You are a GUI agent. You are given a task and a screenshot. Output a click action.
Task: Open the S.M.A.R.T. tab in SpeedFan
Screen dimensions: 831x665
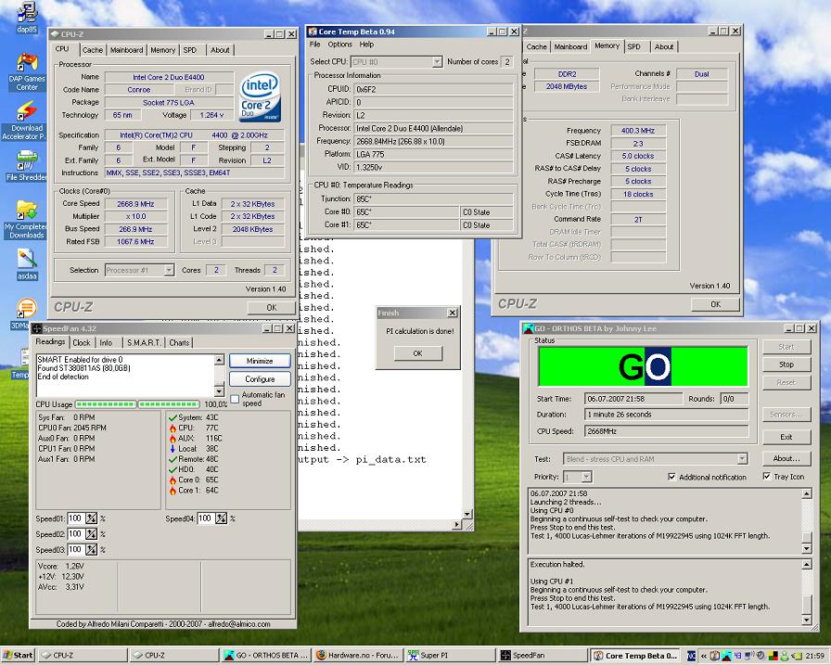(x=144, y=343)
